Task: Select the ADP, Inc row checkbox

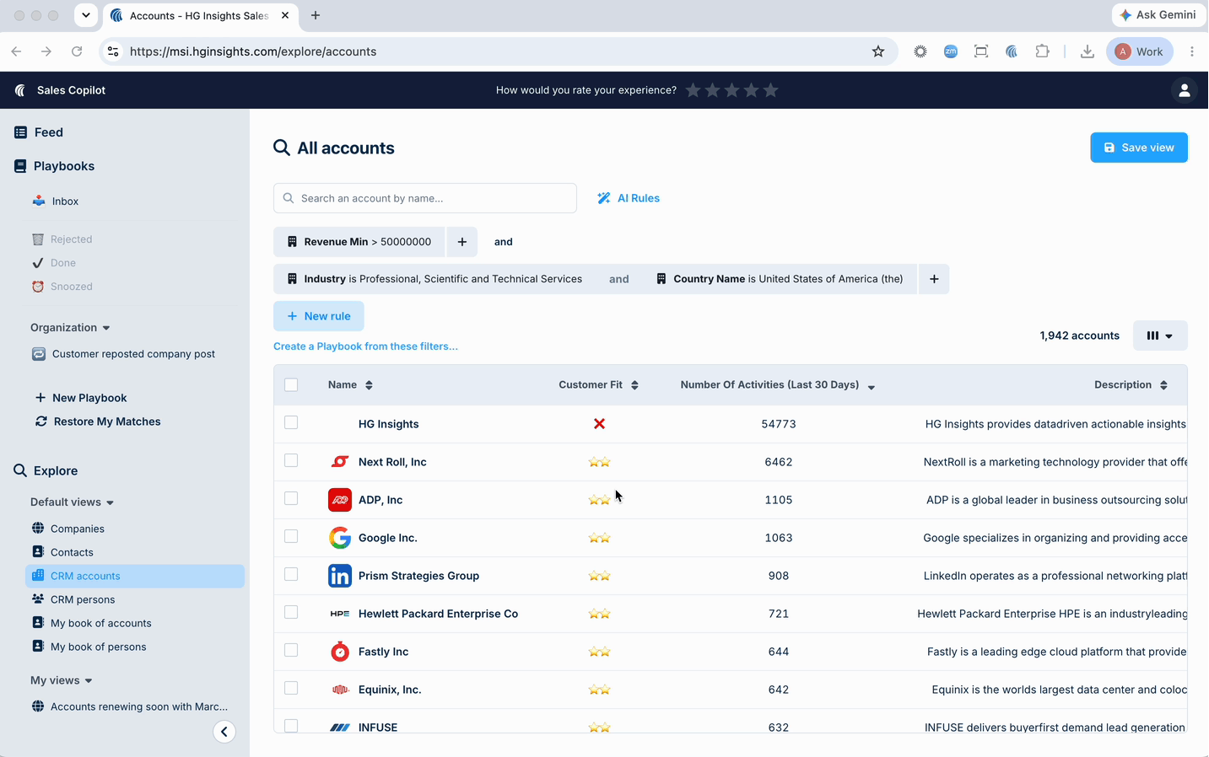Action: click(291, 498)
